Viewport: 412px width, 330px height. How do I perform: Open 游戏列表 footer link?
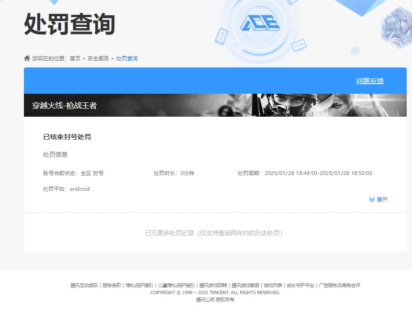(x=273, y=285)
